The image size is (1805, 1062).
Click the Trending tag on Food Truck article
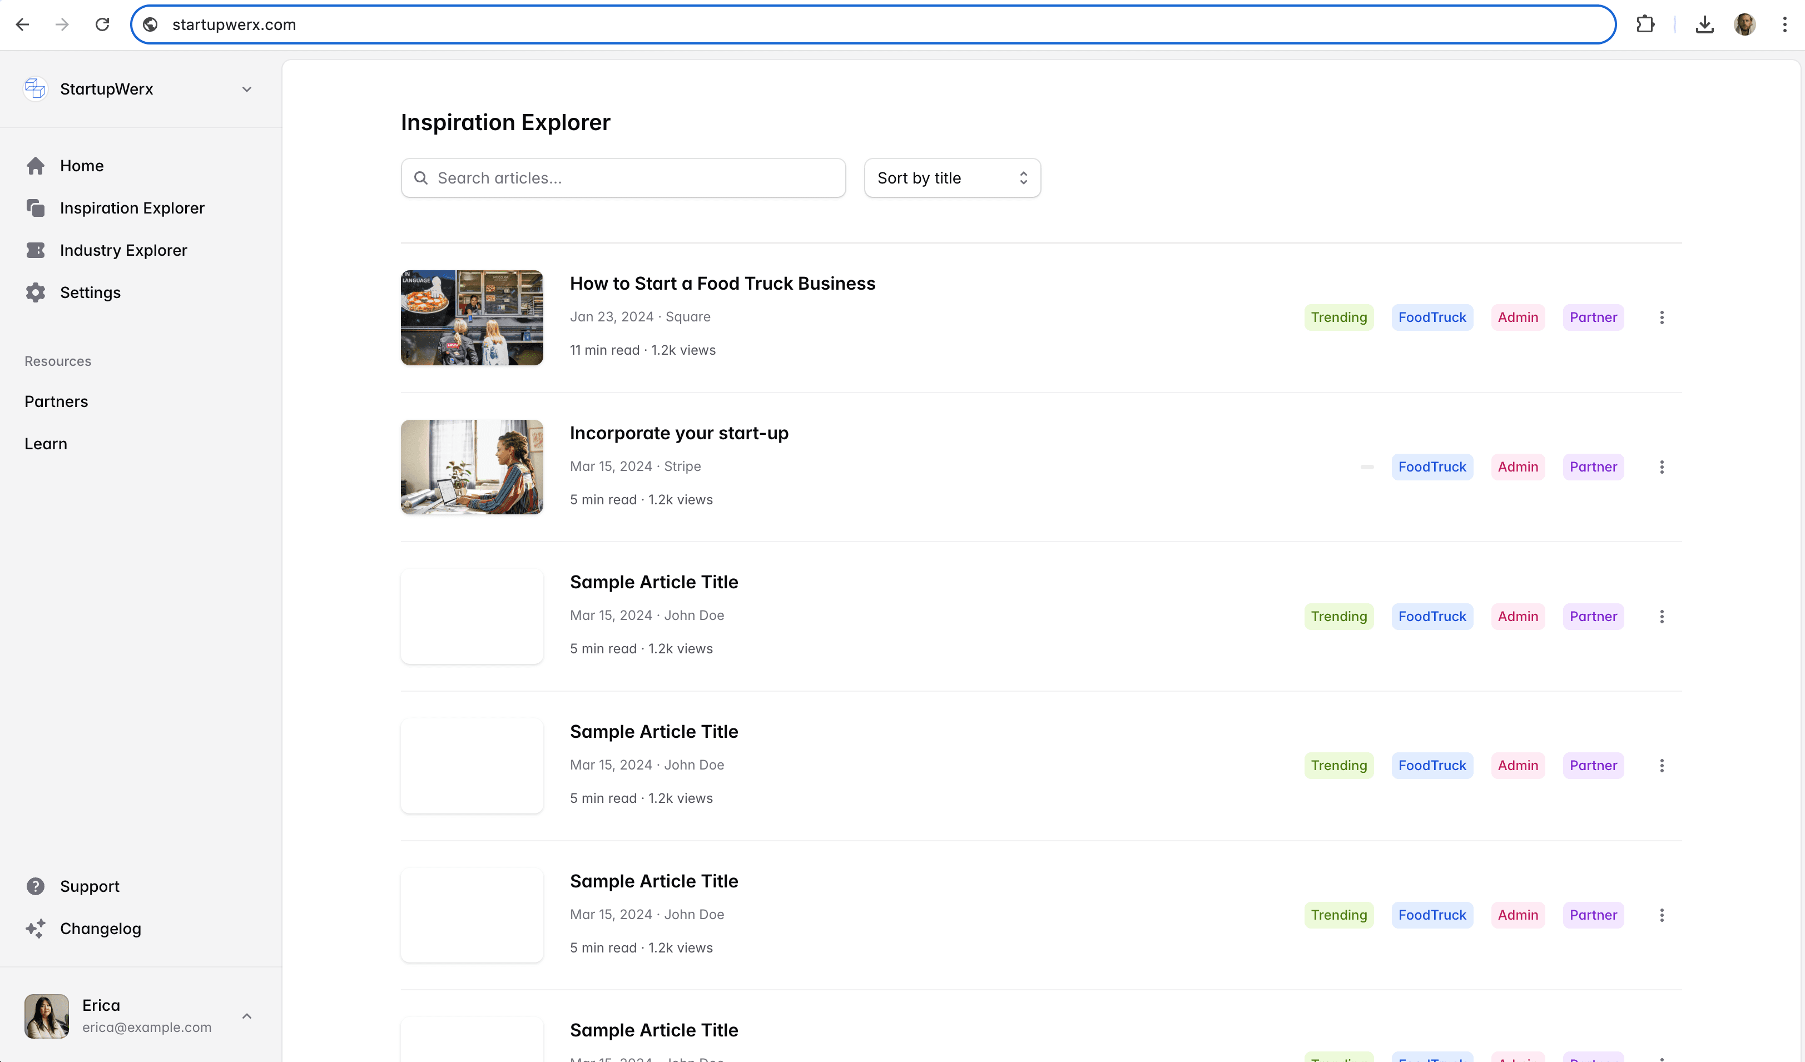(1338, 317)
